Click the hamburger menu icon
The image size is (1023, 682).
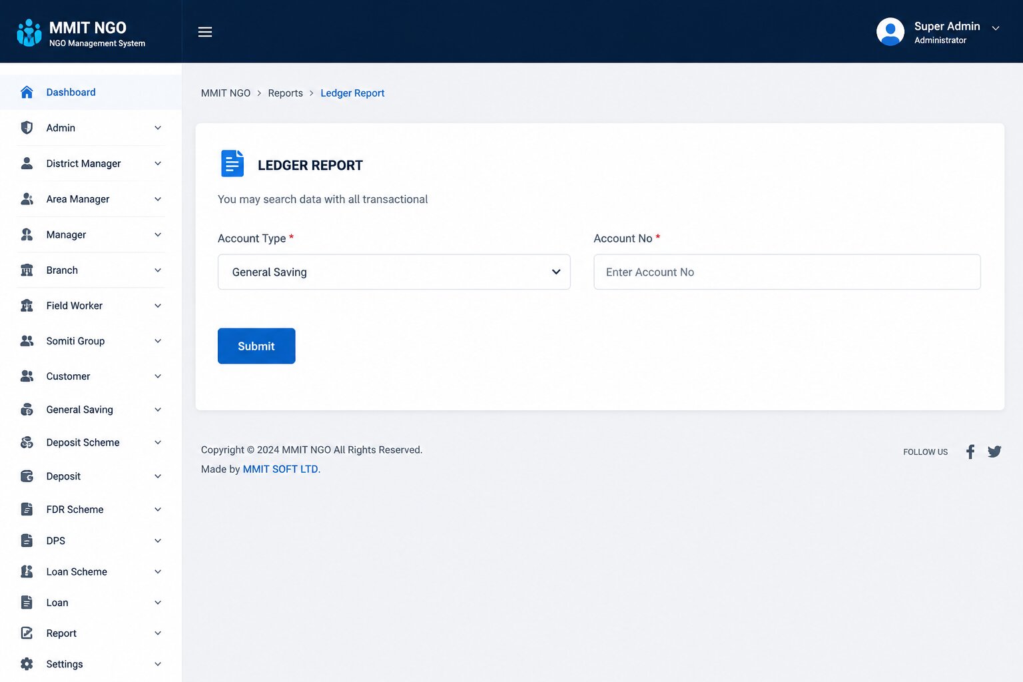click(x=205, y=32)
